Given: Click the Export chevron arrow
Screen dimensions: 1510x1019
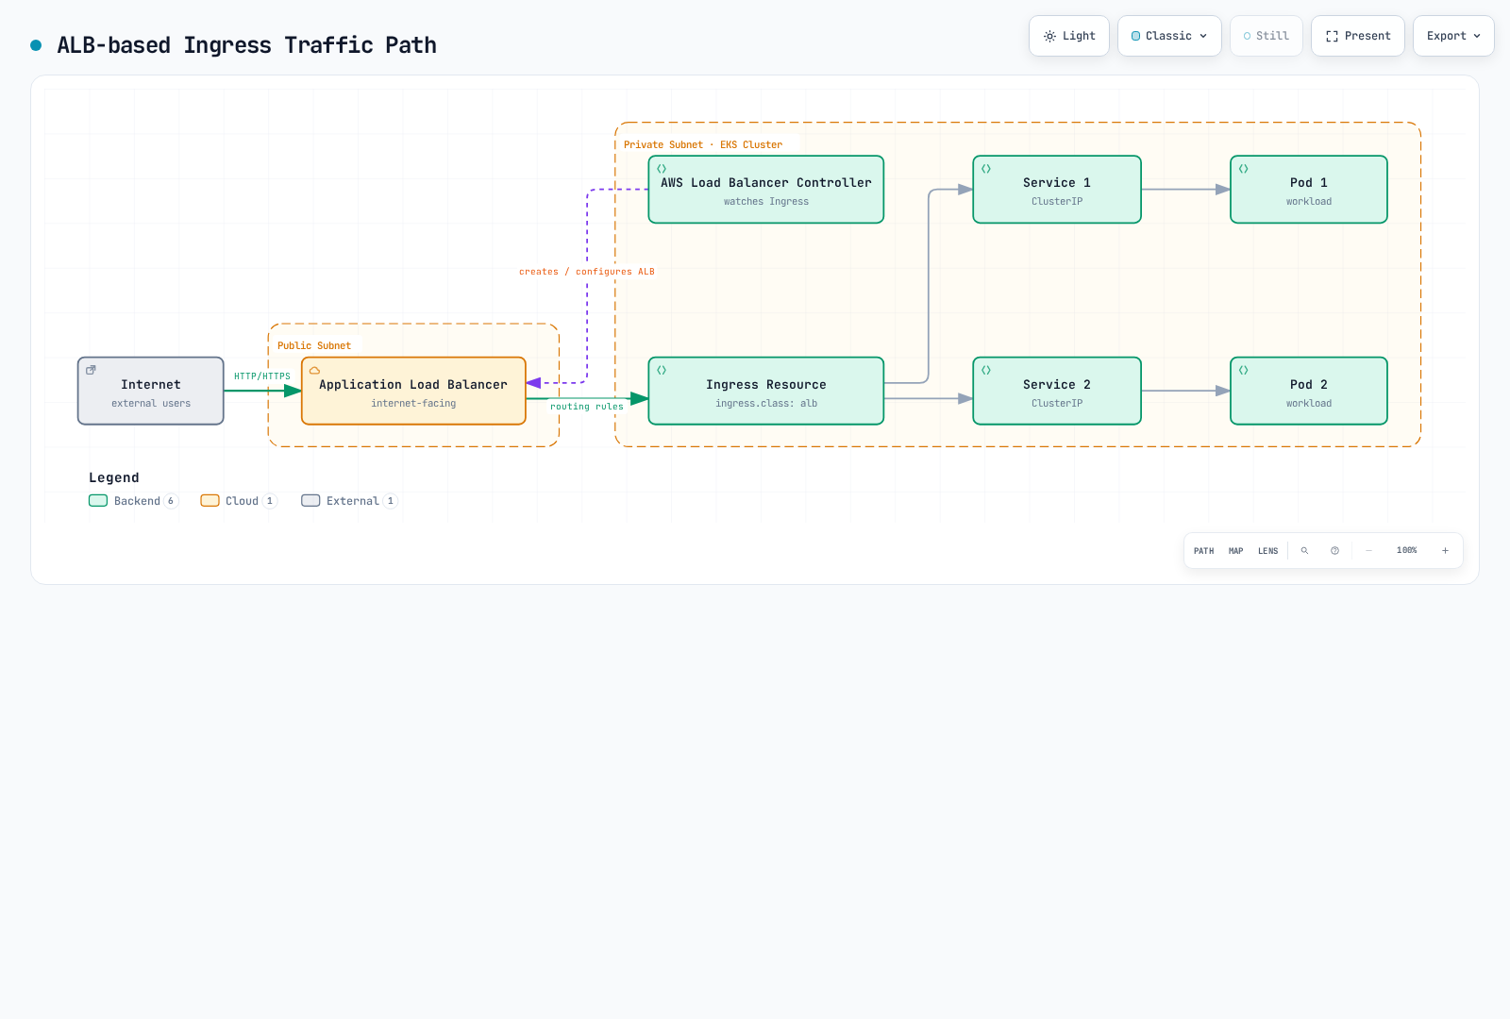Looking at the screenshot, I should pyautogui.click(x=1477, y=36).
